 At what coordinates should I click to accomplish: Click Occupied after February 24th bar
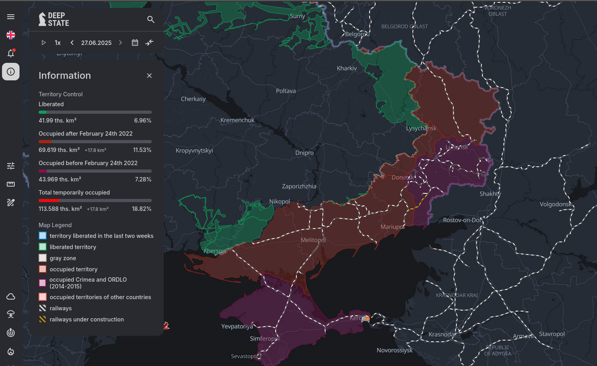click(95, 142)
